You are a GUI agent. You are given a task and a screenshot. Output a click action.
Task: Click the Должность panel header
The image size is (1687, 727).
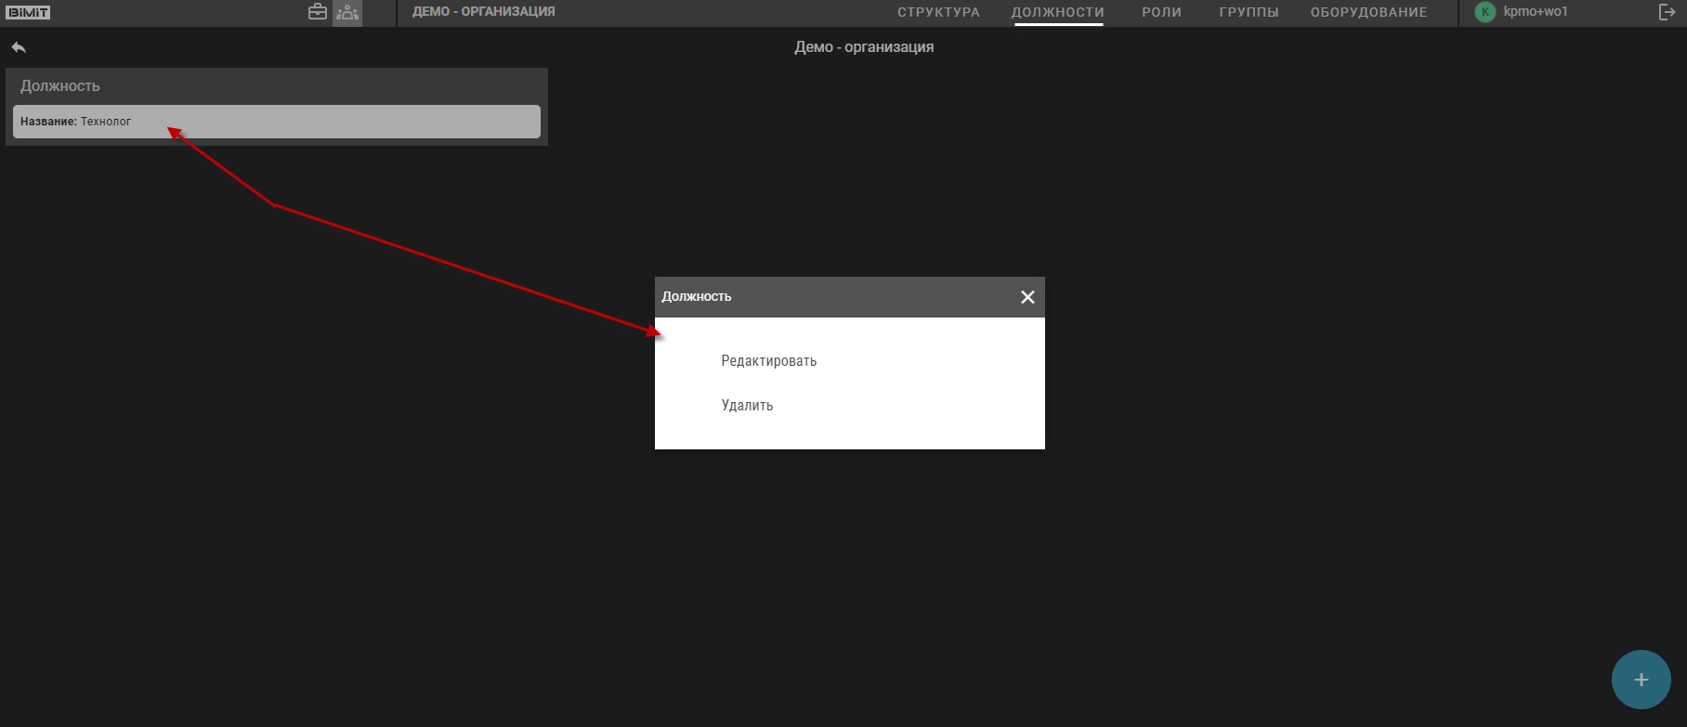60,86
